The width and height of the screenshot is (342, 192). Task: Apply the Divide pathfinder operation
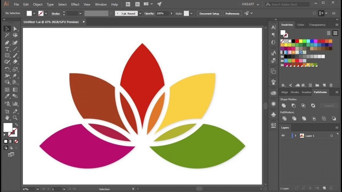284,119
